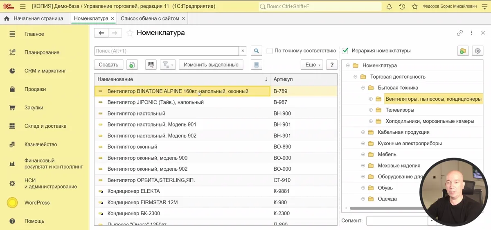Open the Еще dropdown menu
491x230 pixels.
pyautogui.click(x=312, y=65)
